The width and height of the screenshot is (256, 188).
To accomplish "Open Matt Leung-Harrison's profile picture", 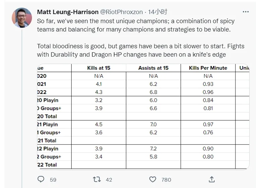I will point(22,17).
